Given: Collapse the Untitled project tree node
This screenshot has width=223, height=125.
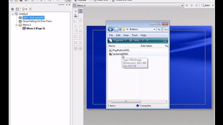Looking at the screenshot, I should tap(13, 14).
